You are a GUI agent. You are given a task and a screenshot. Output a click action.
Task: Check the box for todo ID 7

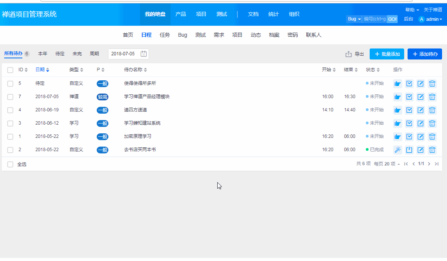tap(10, 97)
